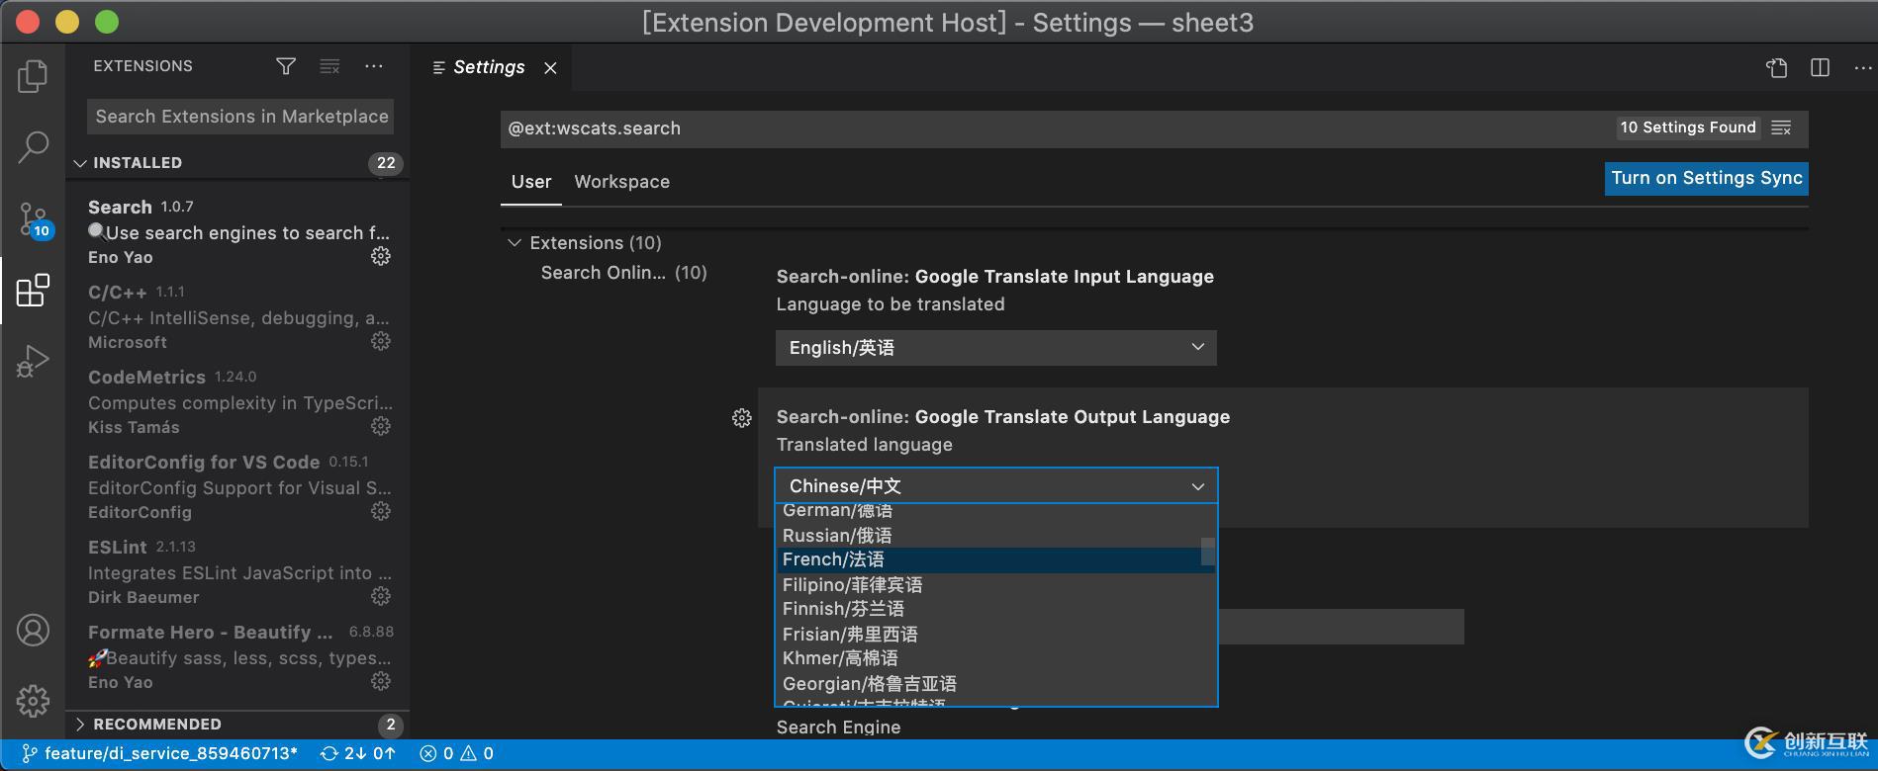
Task: Focus the Search Extensions in Marketplace field
Action: point(240,117)
